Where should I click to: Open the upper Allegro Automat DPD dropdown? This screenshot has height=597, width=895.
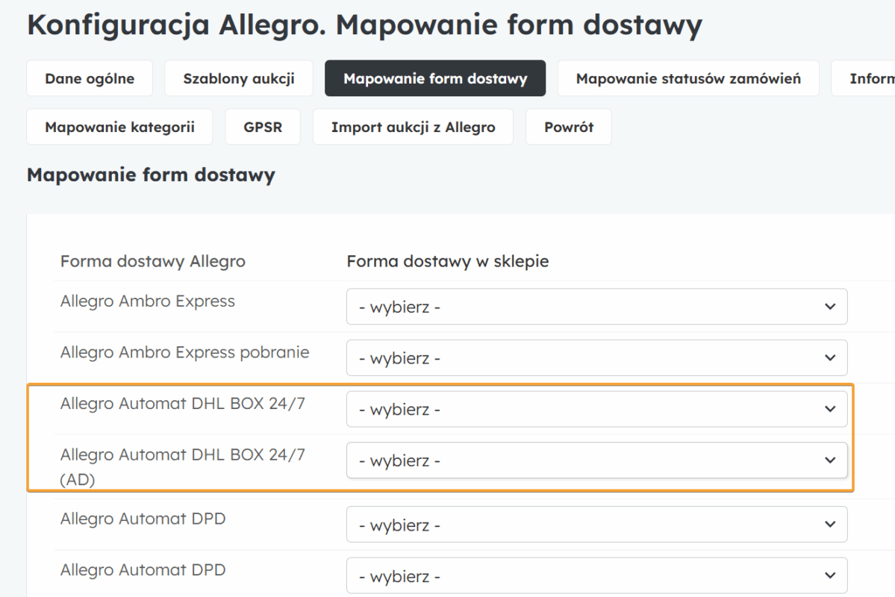(596, 525)
